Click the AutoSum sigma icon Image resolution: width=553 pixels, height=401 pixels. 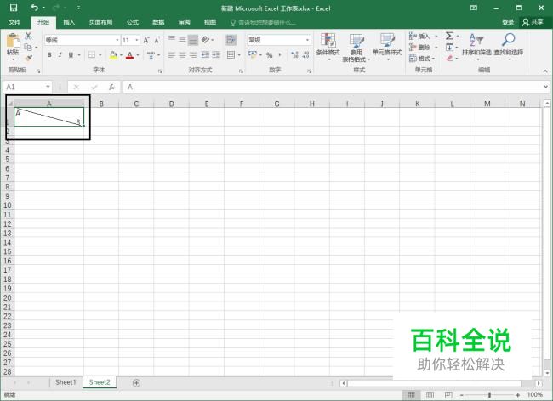(449, 36)
